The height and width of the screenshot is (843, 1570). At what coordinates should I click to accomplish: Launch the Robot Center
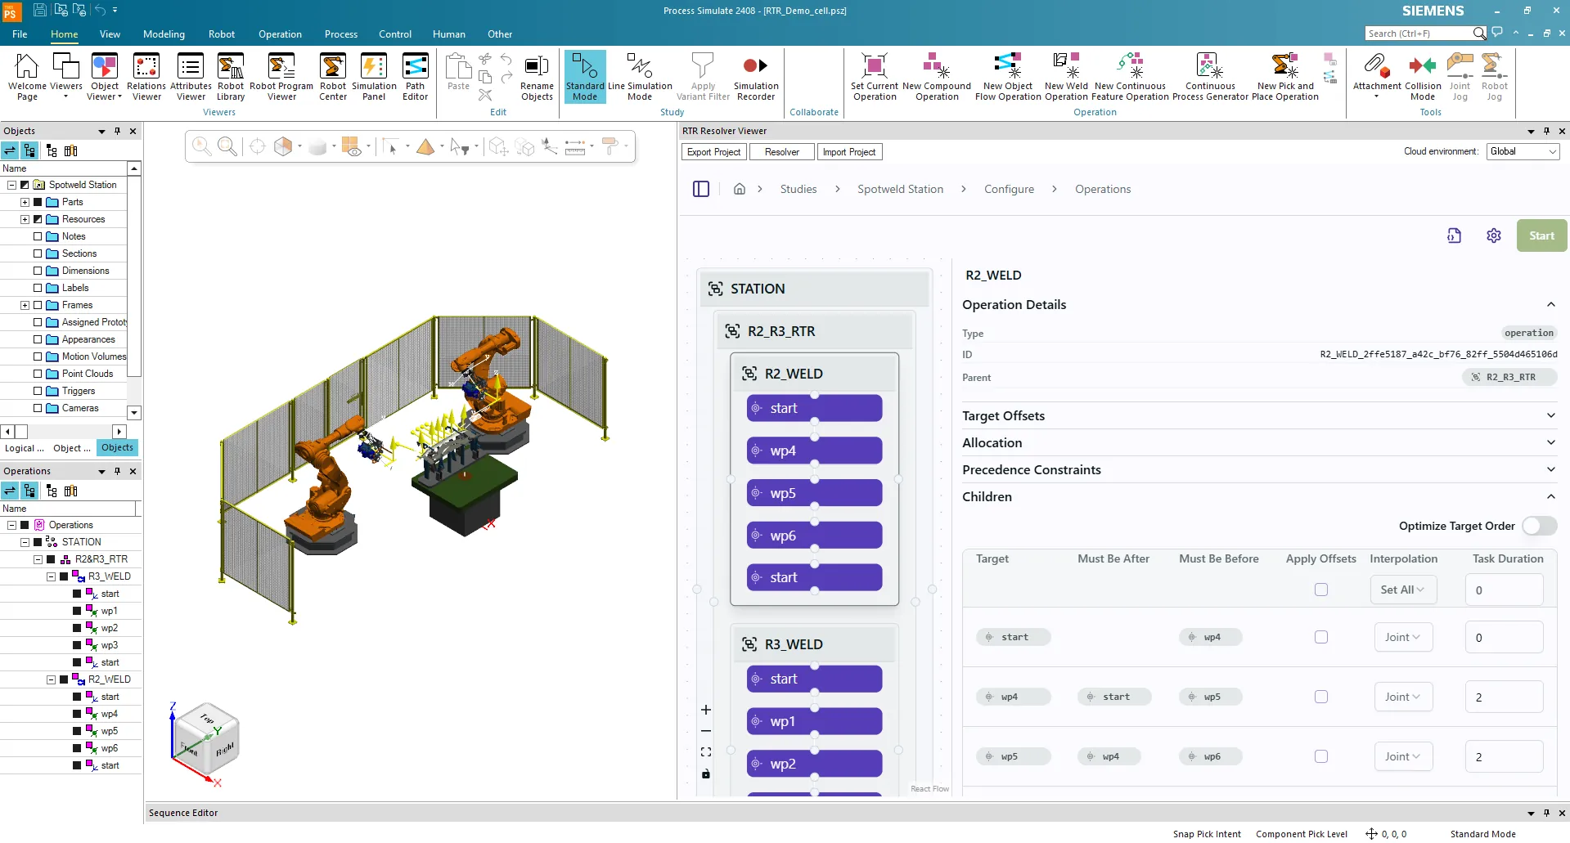tap(333, 77)
